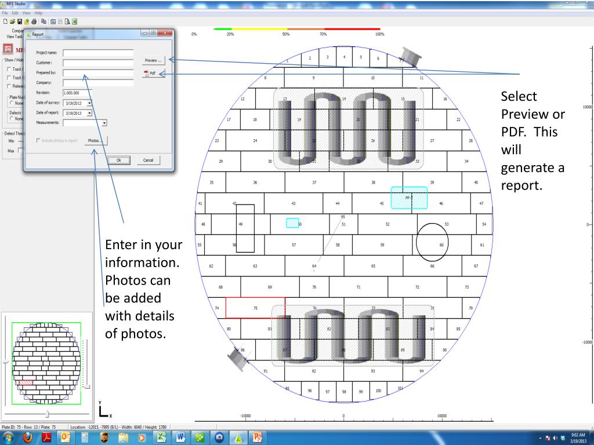Open the Measurements combo box
This screenshot has height=445, width=594.
[x=104, y=123]
